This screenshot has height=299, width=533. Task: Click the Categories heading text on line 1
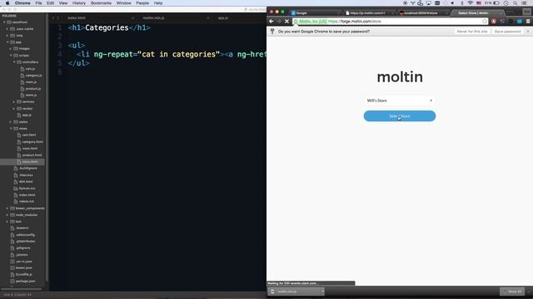[107, 27]
